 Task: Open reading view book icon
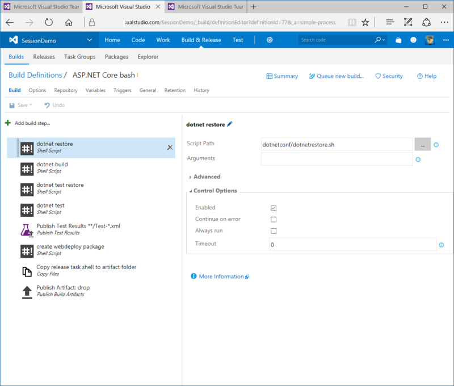coord(352,22)
